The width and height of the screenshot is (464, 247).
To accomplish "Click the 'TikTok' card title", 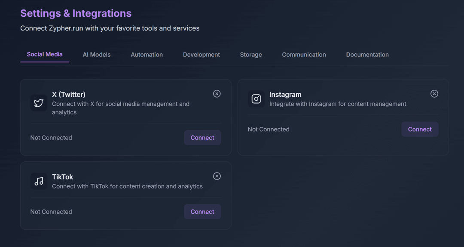I will pos(62,177).
